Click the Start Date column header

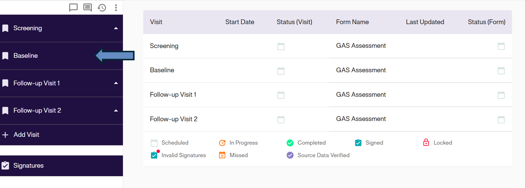pyautogui.click(x=240, y=22)
